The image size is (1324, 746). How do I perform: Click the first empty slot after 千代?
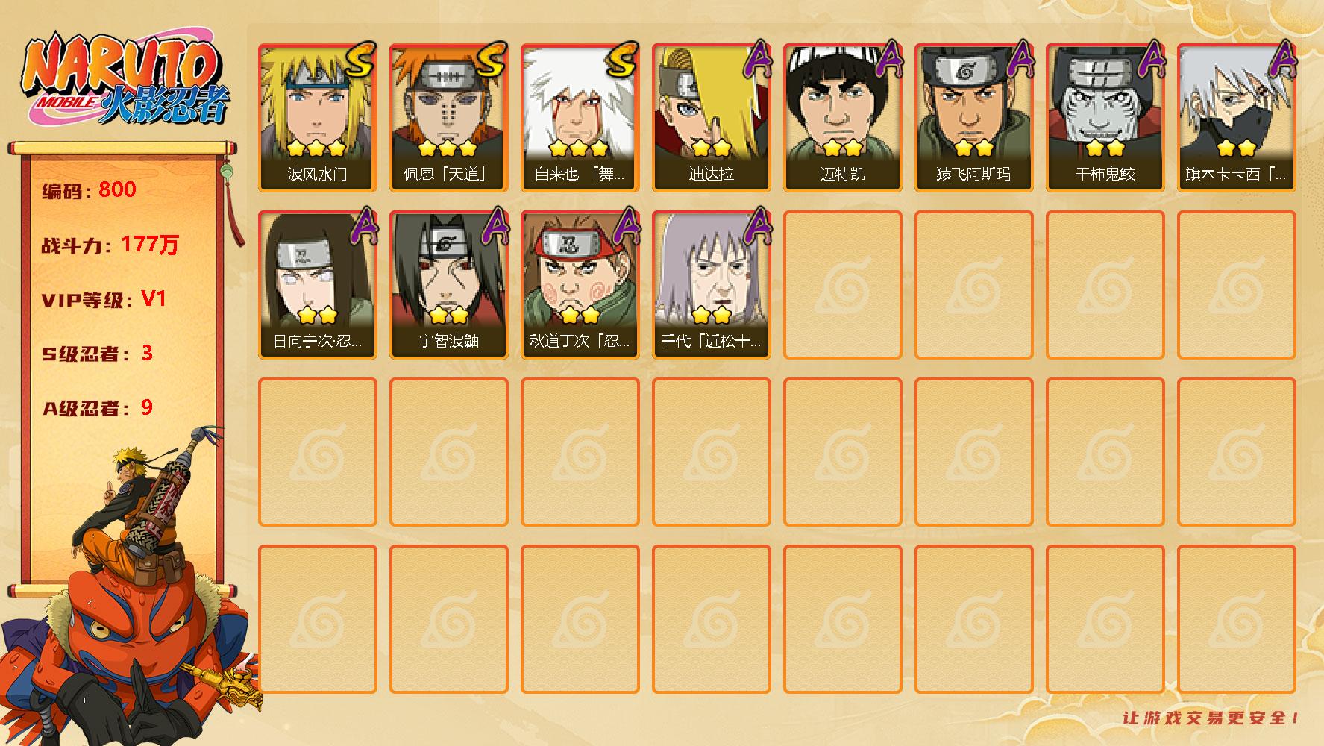842,285
